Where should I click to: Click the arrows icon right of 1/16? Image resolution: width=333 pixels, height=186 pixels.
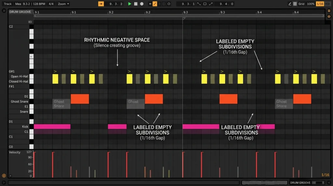pos(327,4)
